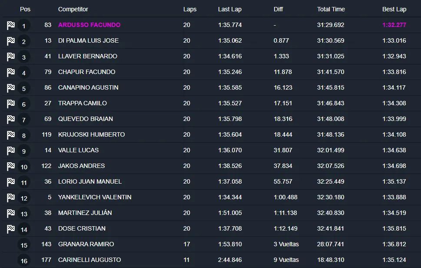
Task: Select the GRANARA RAMIRO row
Action: pyautogui.click(x=86, y=244)
